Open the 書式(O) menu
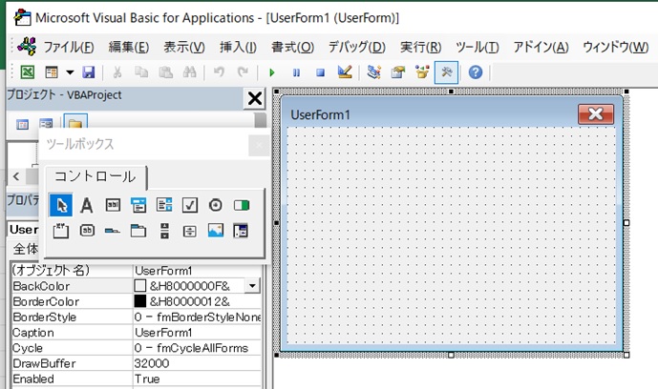 292,47
